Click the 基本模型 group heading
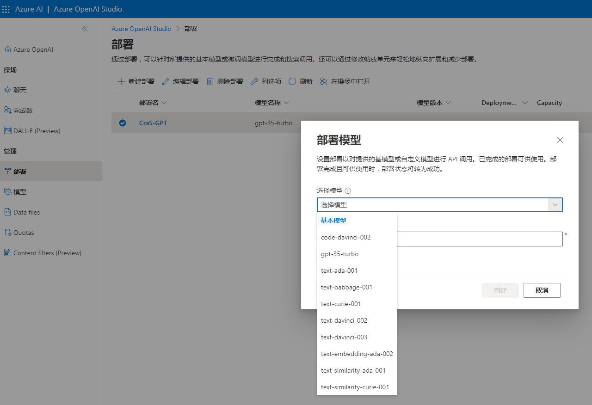592x405 pixels. [x=333, y=221]
